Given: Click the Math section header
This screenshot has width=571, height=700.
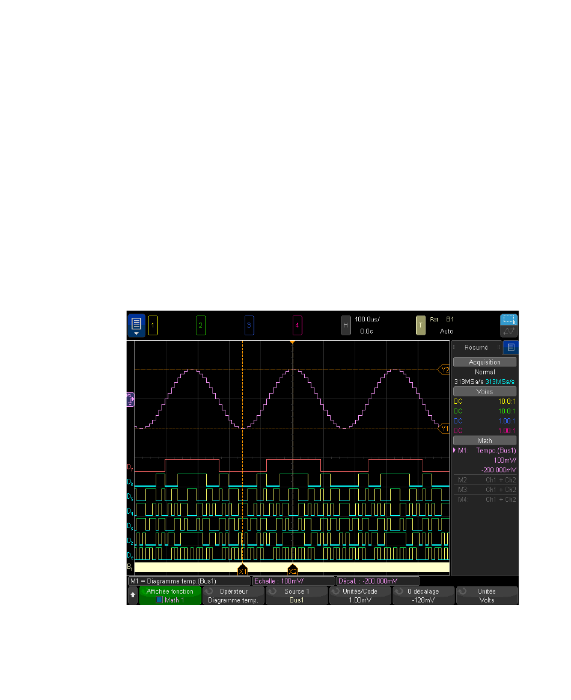Looking at the screenshot, I should pos(484,440).
